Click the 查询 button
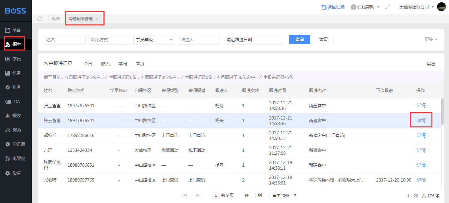Image resolution: width=449 pixels, height=203 pixels. [299, 40]
